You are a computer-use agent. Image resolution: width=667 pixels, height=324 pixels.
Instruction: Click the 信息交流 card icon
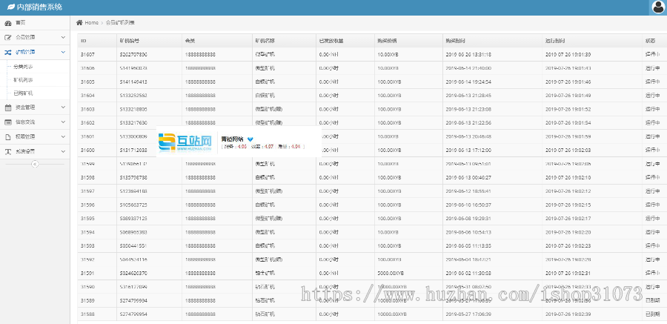[x=8, y=122]
